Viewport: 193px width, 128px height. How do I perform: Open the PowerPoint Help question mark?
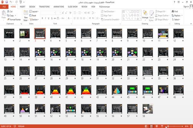click(174, 2)
